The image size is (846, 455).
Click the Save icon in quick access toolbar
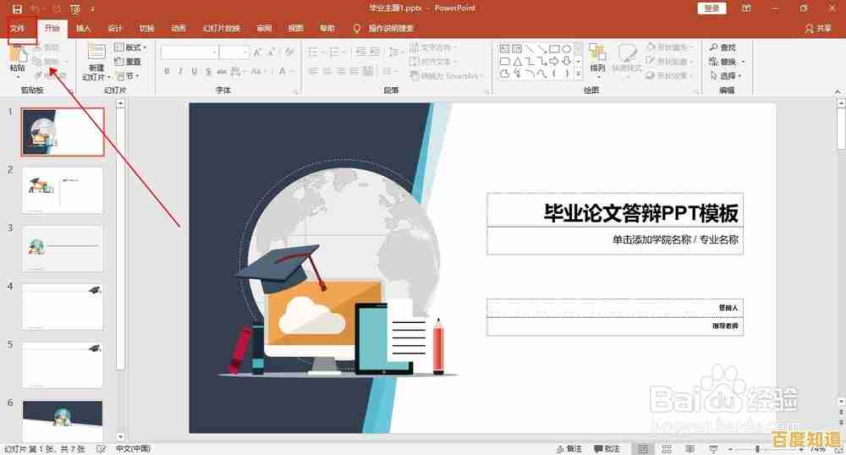point(17,8)
